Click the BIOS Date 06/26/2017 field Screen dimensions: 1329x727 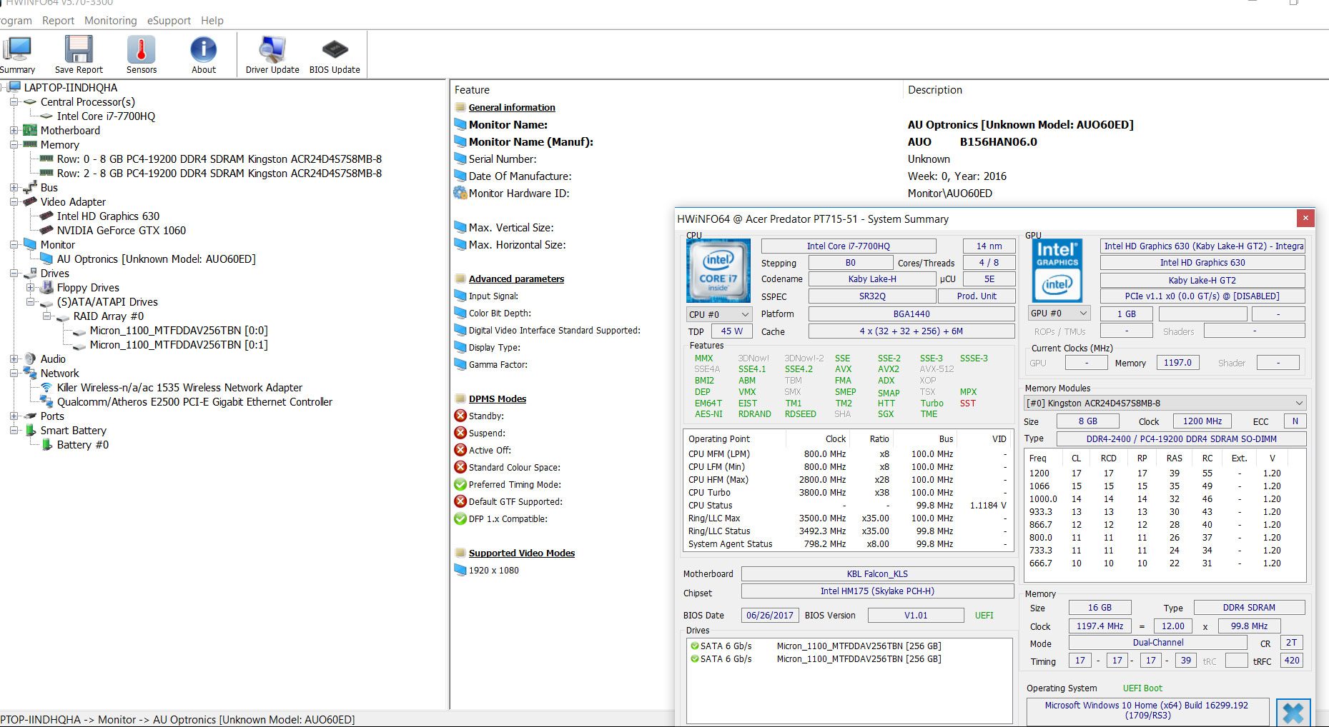(770, 616)
